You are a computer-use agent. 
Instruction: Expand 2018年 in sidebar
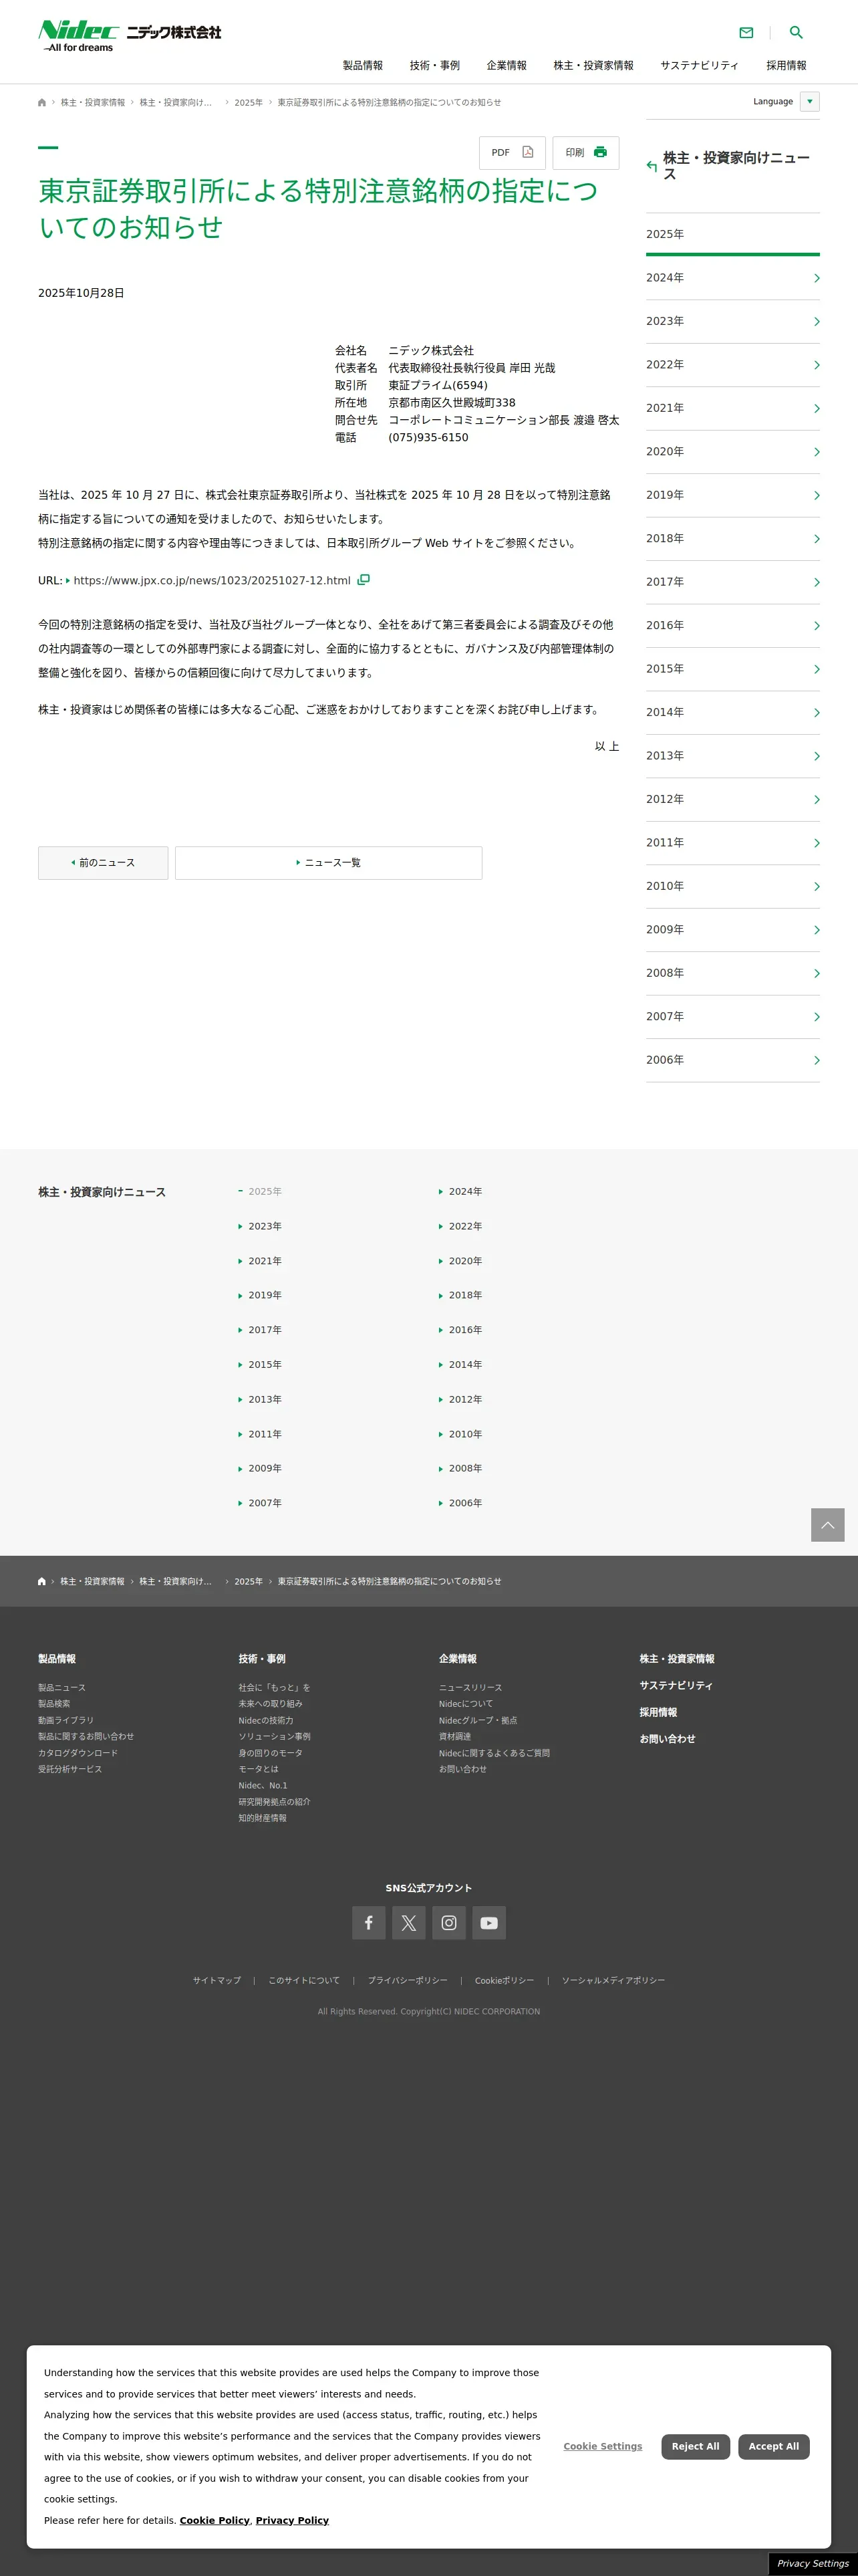[733, 539]
